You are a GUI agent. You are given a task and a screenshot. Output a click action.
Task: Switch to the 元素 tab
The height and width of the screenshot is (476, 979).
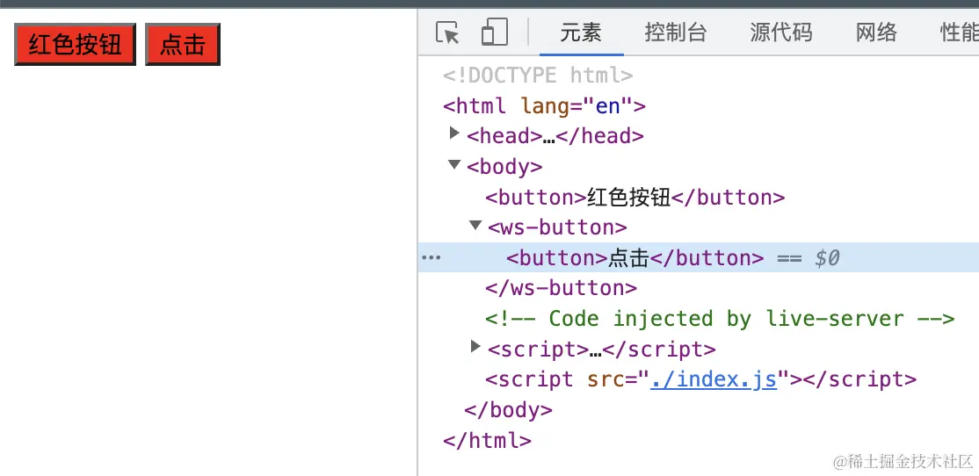[581, 32]
